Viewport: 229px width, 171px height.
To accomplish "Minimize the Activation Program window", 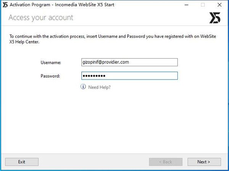I will 185,5.
